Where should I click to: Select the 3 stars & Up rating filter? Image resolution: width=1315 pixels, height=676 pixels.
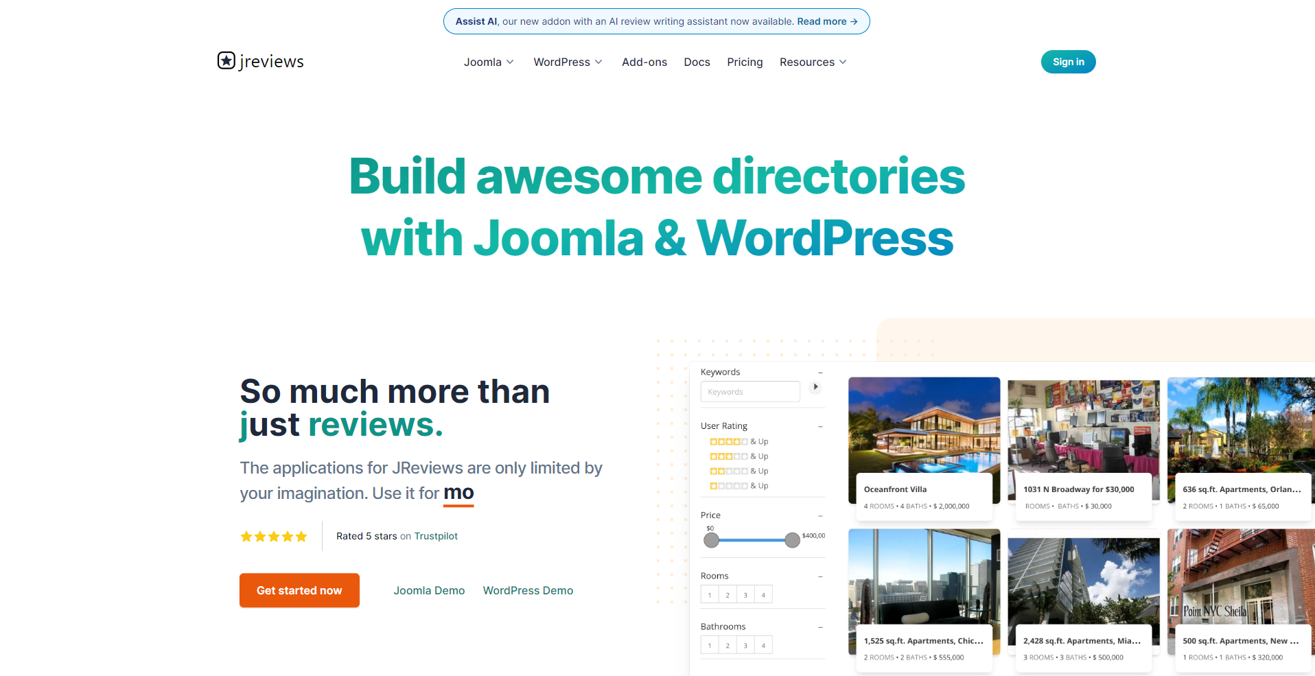coord(739,456)
